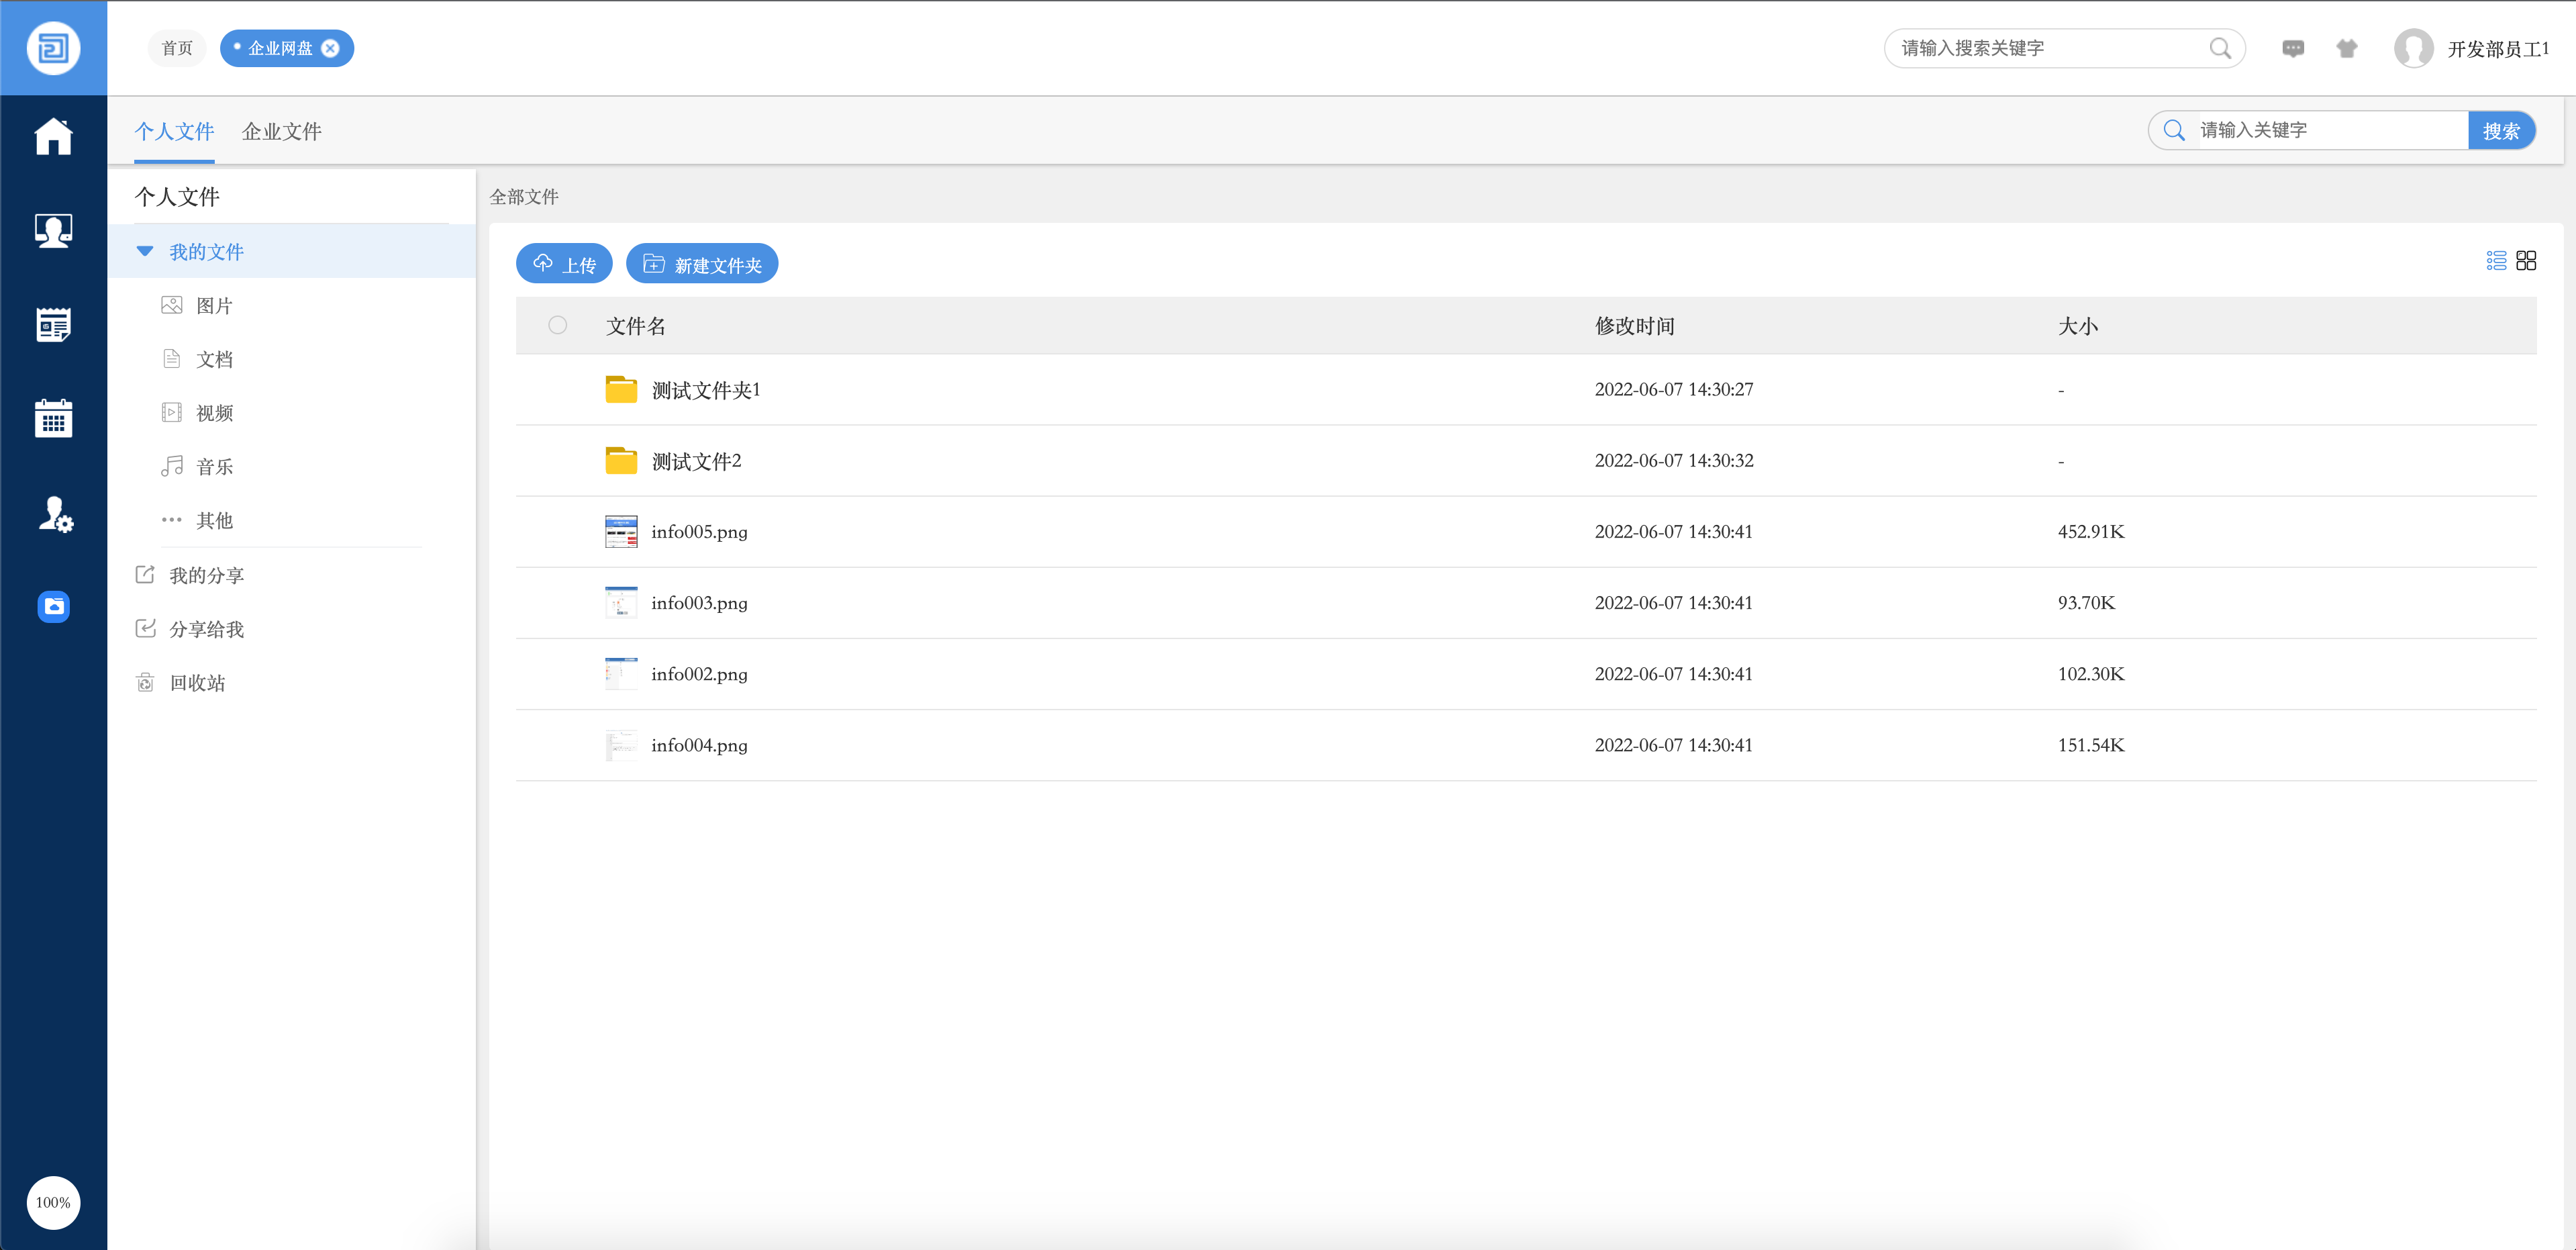Collapse the 我的文件 tree node
Screen dimensions: 2576x1250
click(x=145, y=252)
